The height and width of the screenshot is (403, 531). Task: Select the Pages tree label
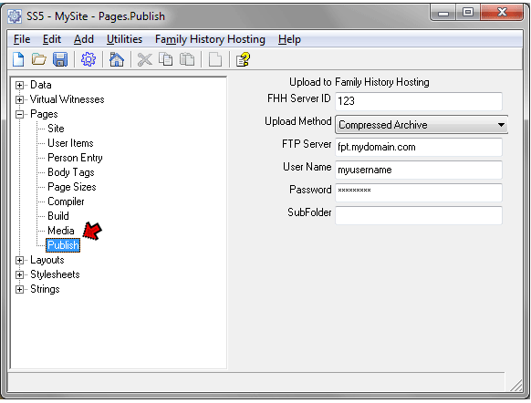tap(44, 114)
